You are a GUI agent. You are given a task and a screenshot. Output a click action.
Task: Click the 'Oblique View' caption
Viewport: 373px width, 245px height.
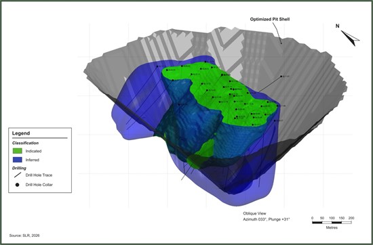coord(254,213)
